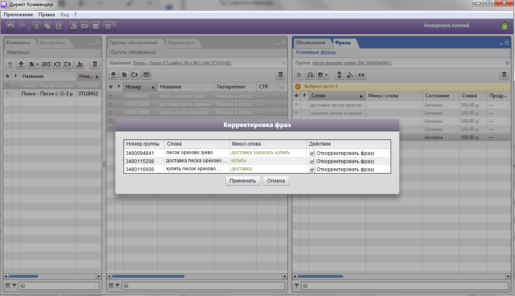Expand the group info chevron in Фразы panel
Screen dimensions: 515x296
click(x=507, y=63)
